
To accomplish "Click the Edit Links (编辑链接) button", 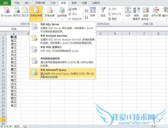I will (75, 19).
